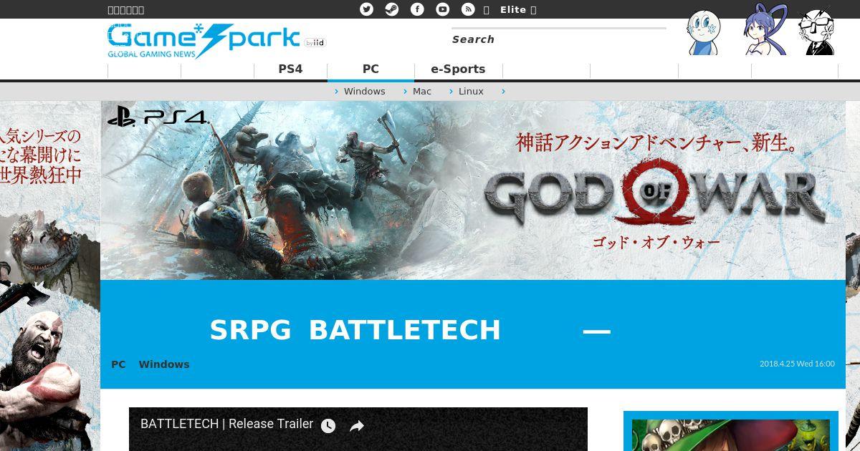Open the Twitter icon in top bar

pyautogui.click(x=366, y=9)
